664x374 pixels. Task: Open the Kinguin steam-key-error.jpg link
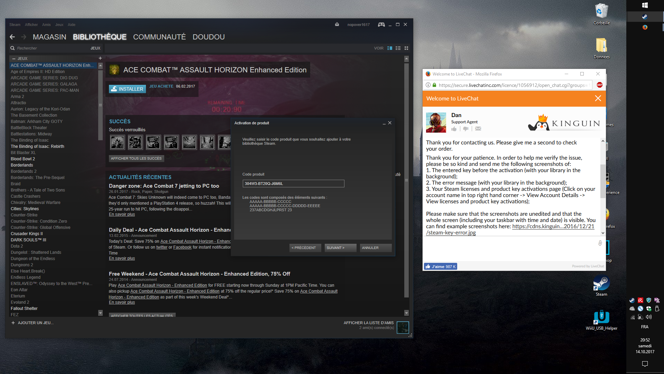pyautogui.click(x=510, y=229)
